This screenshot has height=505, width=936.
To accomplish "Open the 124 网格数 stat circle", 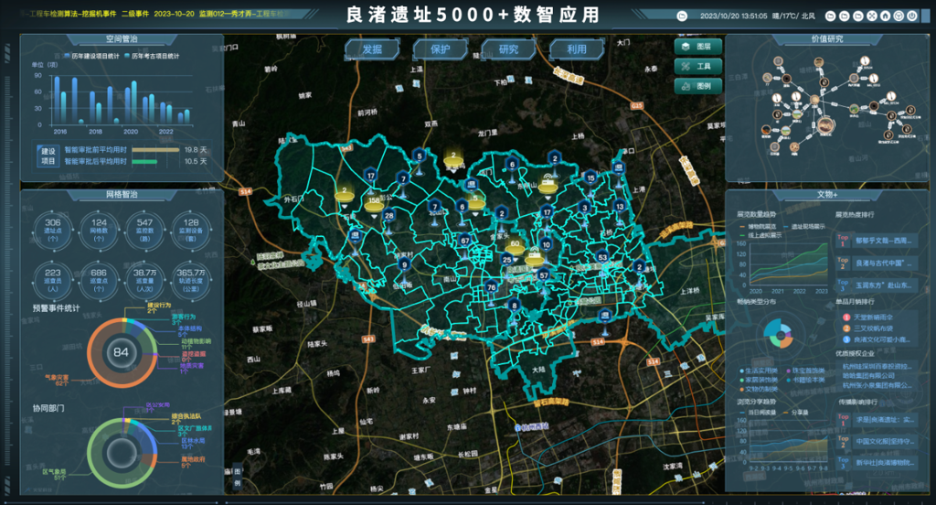I will pos(99,231).
